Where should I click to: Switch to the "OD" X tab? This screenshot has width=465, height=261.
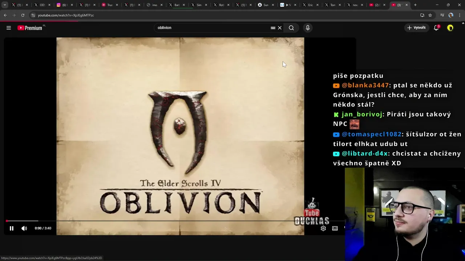[39, 5]
